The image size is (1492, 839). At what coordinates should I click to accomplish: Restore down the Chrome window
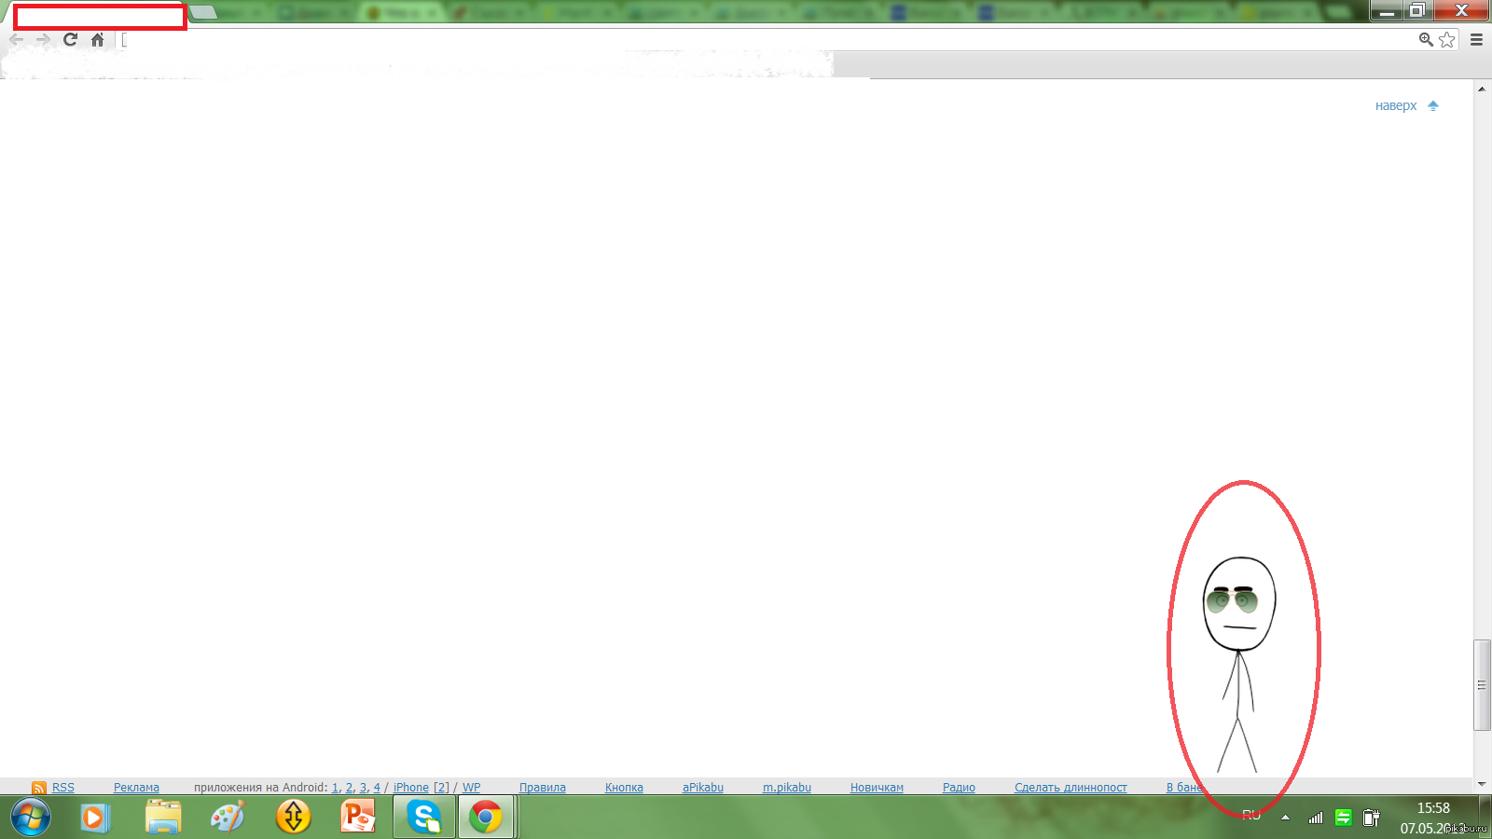point(1416,10)
